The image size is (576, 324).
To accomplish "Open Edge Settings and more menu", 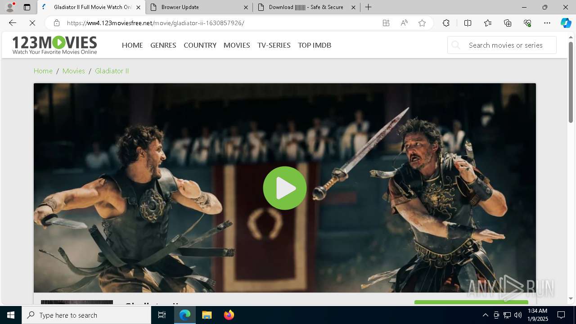I will point(547,23).
